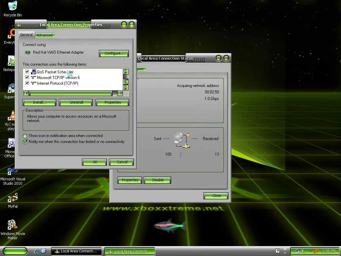Launch first Internet Explorer quick launch icon
This screenshot has height=256, width=341.
click(x=36, y=251)
